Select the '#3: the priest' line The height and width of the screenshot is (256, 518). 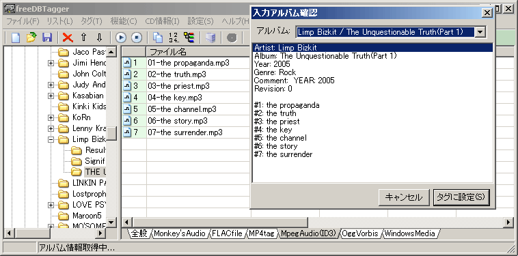click(277, 122)
